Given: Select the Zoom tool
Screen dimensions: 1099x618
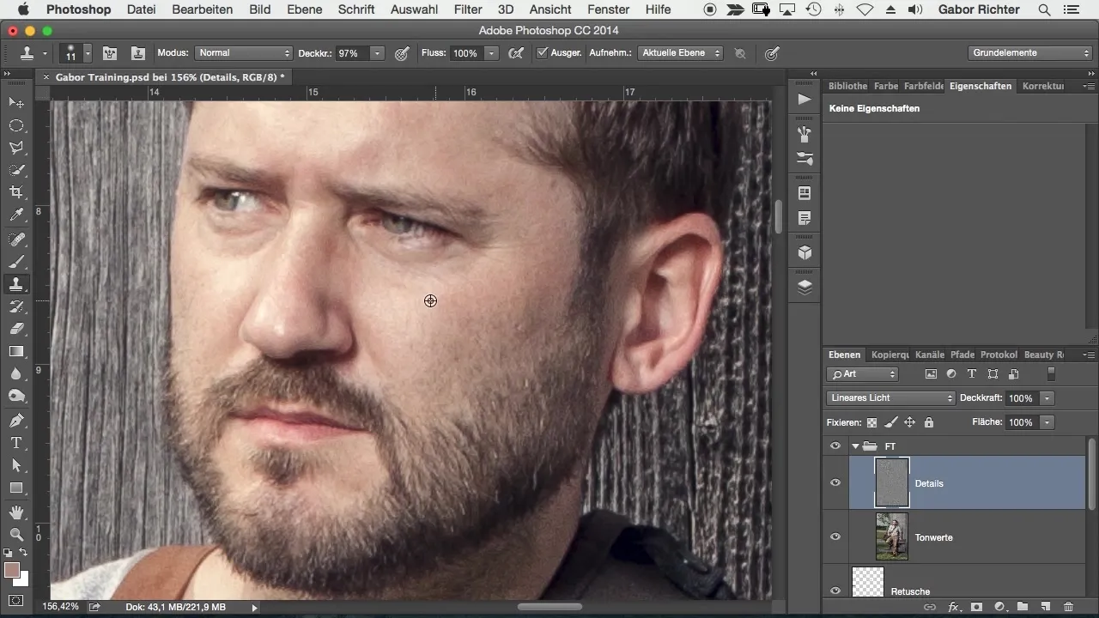Looking at the screenshot, I should tap(16, 535).
